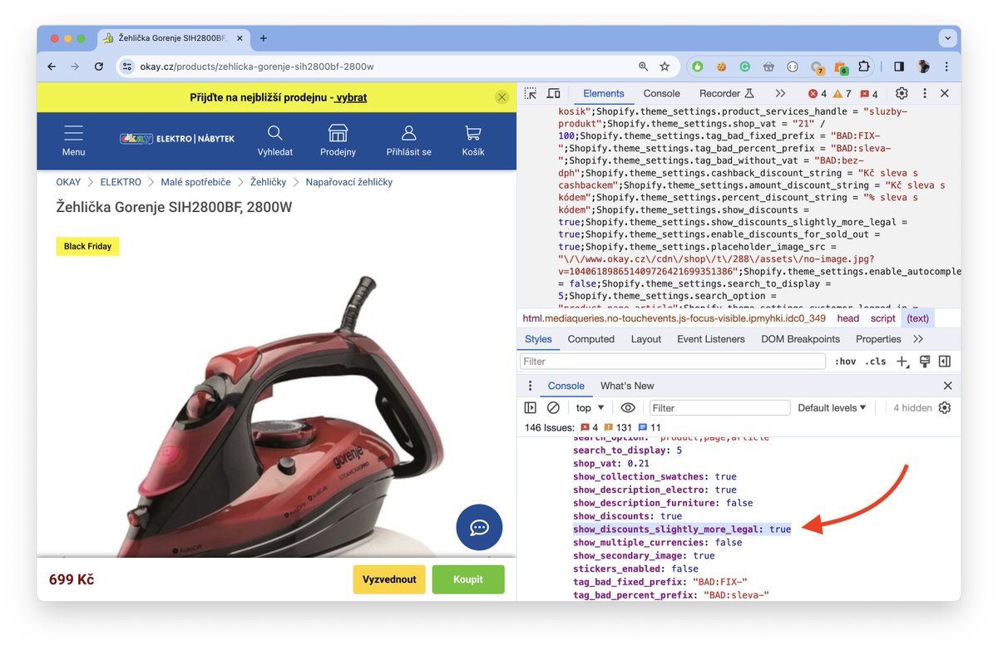Click the vybrat store link
Image resolution: width=998 pixels, height=650 pixels.
point(349,97)
